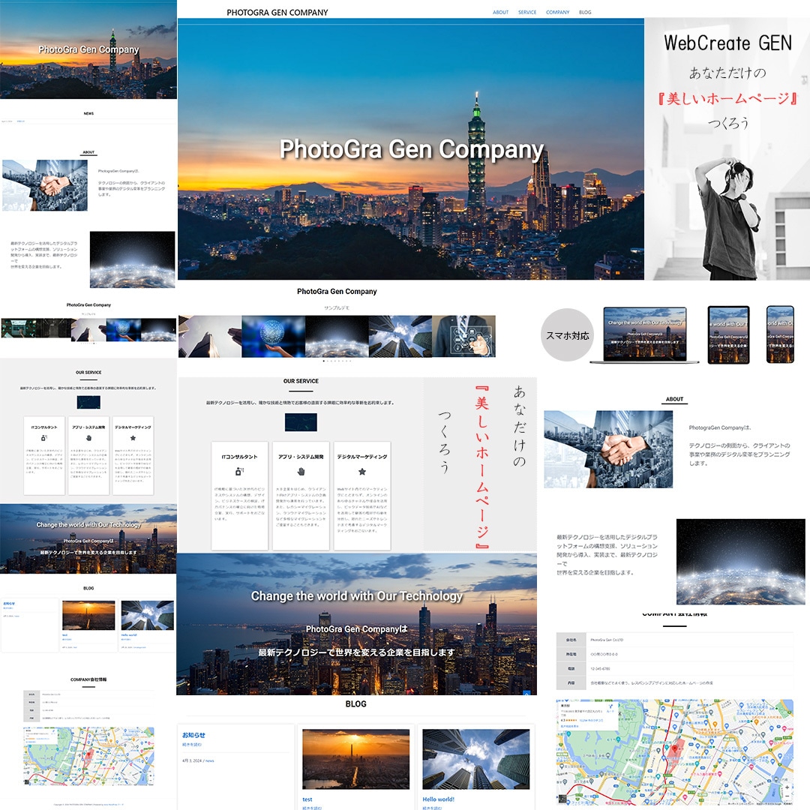The image size is (810, 810).
Task: Click the 'サンプルデモ' caption above the large carousel
Action: point(337,308)
